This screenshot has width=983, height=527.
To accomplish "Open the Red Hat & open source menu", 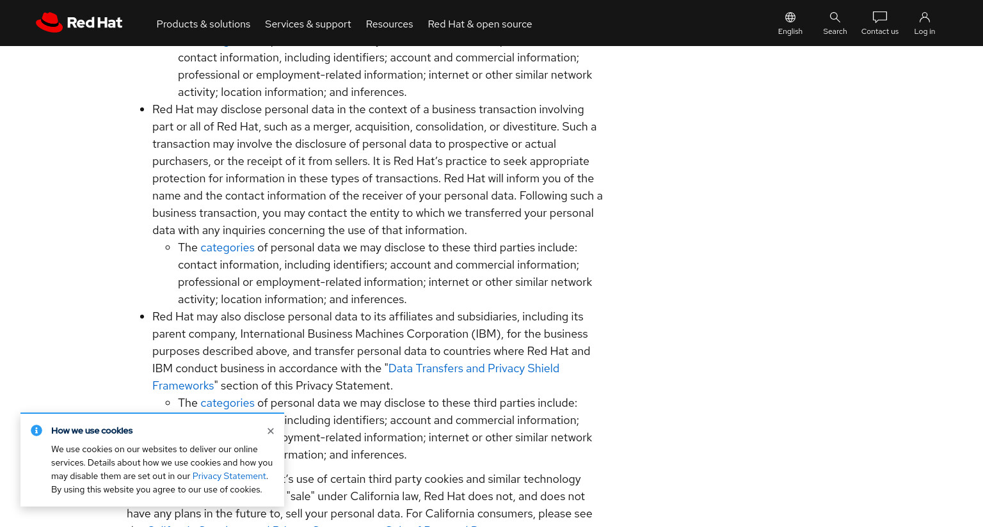I will [480, 24].
